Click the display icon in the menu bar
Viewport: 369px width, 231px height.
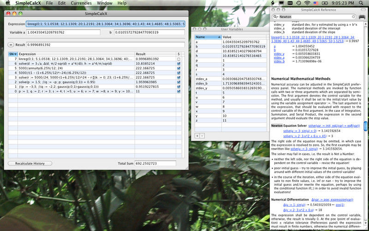click(x=281, y=3)
